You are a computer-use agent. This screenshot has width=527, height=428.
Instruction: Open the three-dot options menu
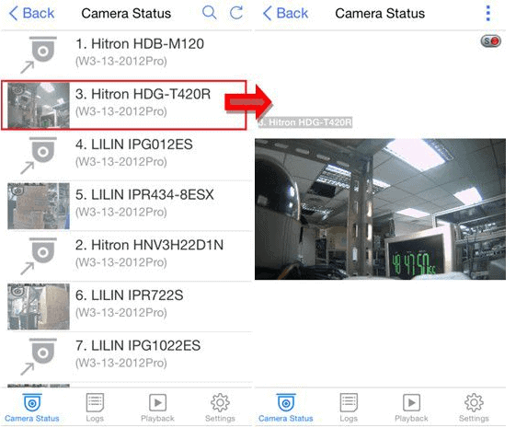tap(488, 14)
